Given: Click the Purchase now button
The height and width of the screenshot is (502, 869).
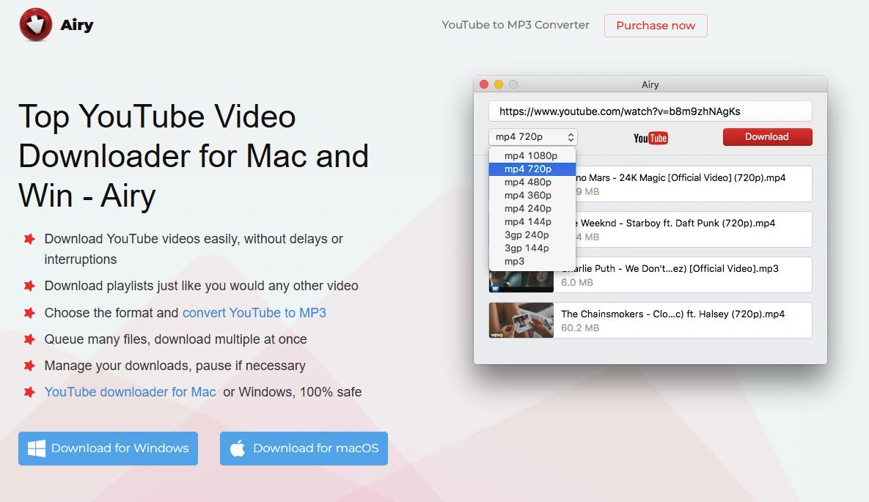Looking at the screenshot, I should (x=656, y=26).
